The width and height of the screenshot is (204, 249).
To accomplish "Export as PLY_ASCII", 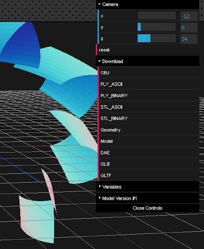I will tap(149, 84).
